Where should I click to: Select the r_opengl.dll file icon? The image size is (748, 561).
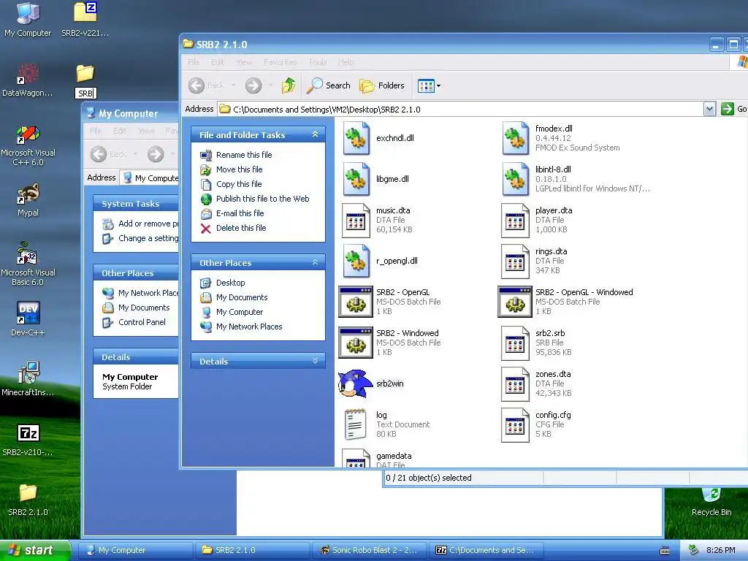click(356, 261)
